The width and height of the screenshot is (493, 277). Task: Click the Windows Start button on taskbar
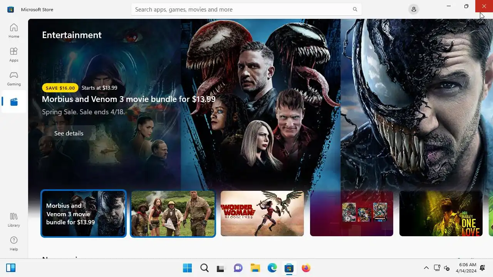(x=187, y=268)
